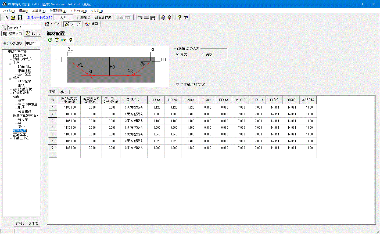The width and height of the screenshot is (380, 234).
Task: Collapse the 単純桁モデル root node
Action: (5, 52)
